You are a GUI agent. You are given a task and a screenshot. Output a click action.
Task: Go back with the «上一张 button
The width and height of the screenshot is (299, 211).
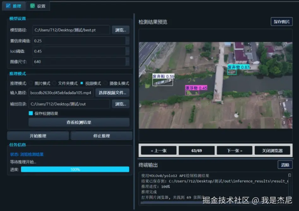158,150
